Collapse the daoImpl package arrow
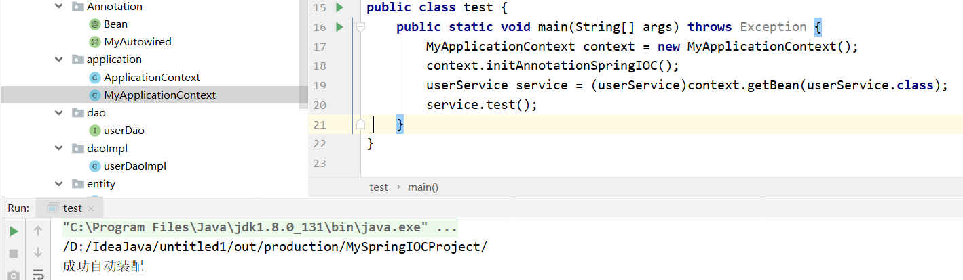The width and height of the screenshot is (963, 280). point(60,148)
